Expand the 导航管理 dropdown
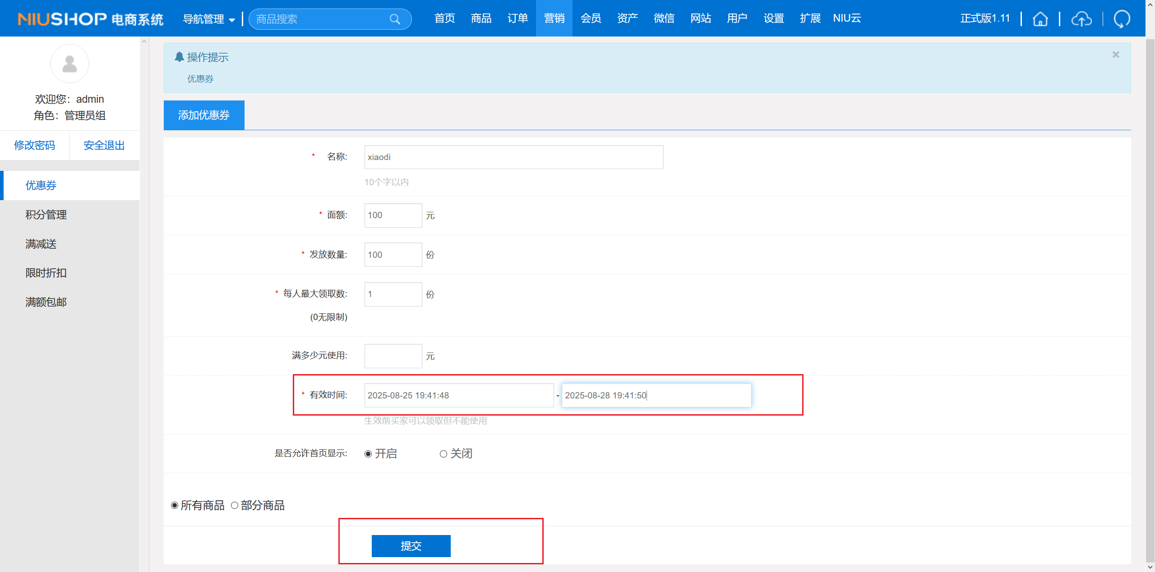 click(x=208, y=19)
